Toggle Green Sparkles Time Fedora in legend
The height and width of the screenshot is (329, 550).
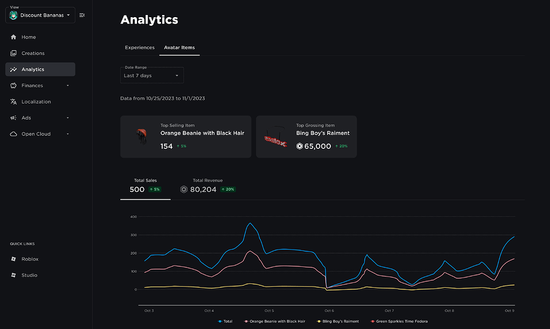point(400,321)
